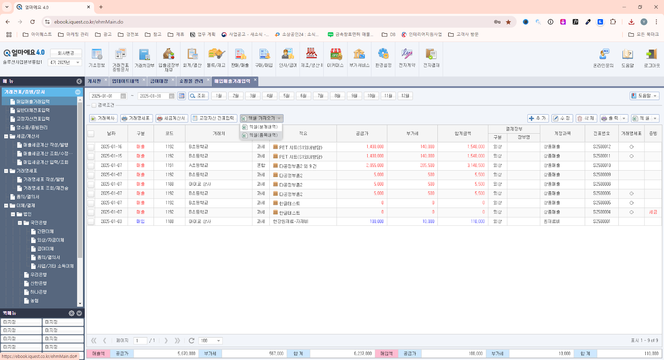Click the 삭제 button

click(x=586, y=118)
